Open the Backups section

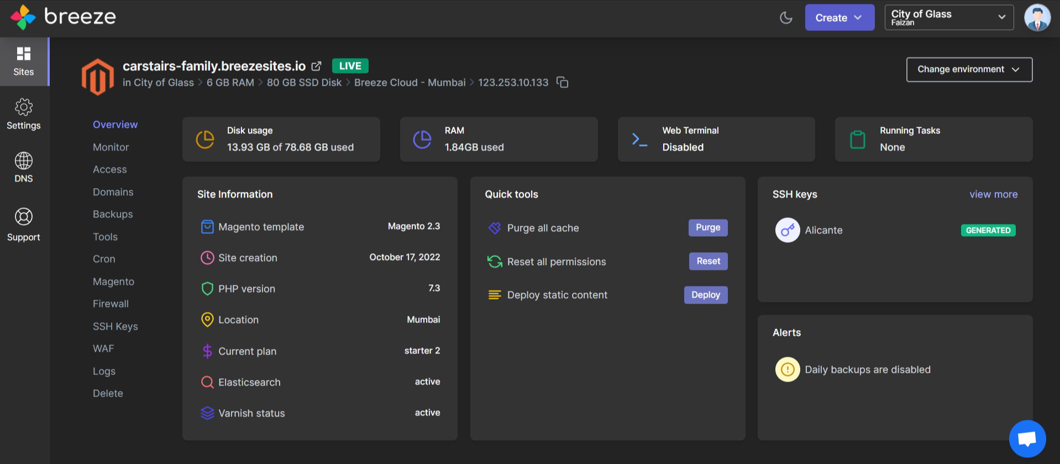(113, 214)
